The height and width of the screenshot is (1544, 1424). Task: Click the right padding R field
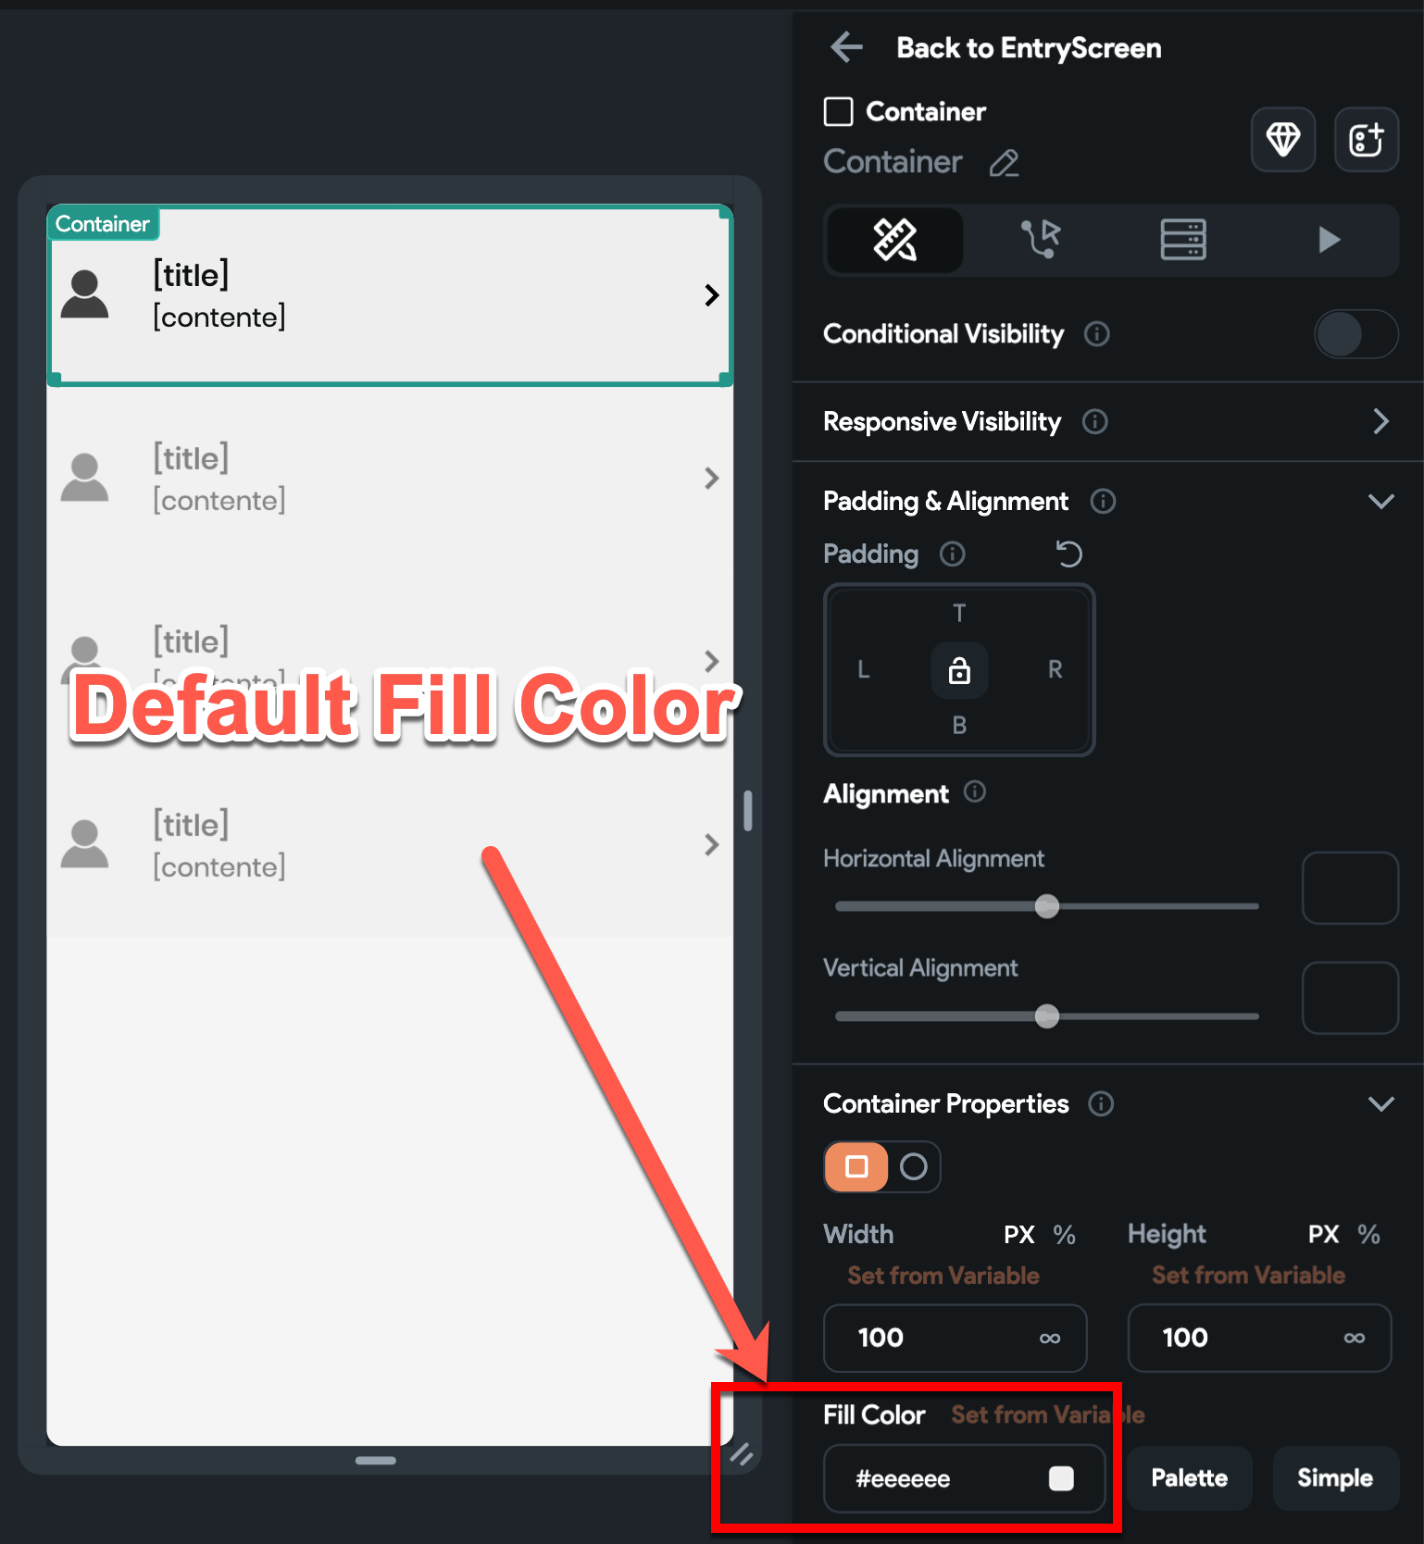pyautogui.click(x=1055, y=669)
